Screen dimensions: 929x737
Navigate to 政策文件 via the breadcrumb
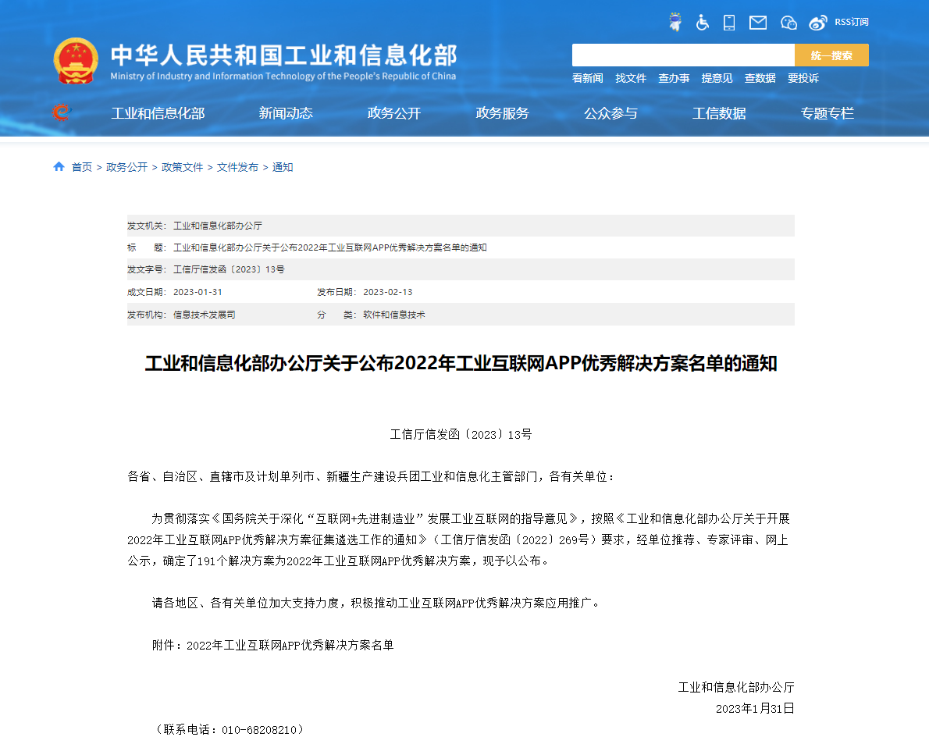[x=183, y=166]
